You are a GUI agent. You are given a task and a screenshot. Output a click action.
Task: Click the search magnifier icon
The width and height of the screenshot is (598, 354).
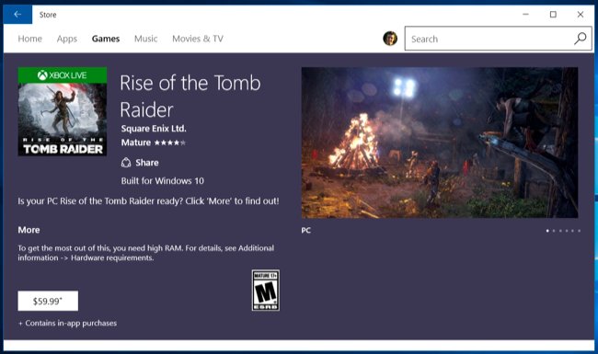tap(581, 38)
